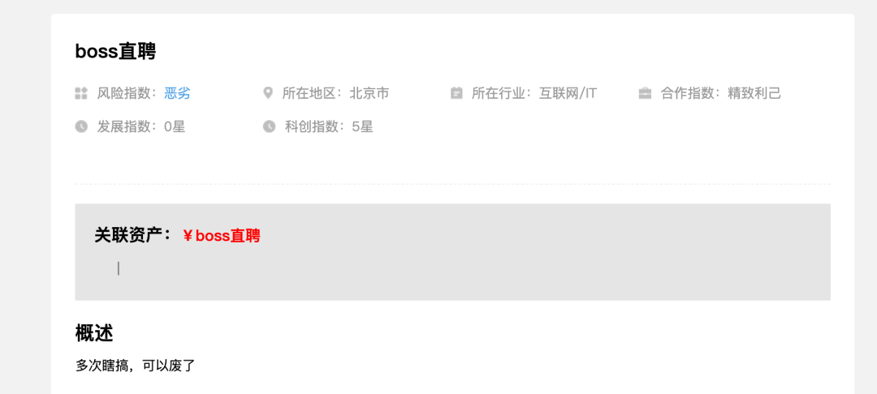Click the 风险指数 label text
Screen dimensions: 877x394
tap(127, 93)
